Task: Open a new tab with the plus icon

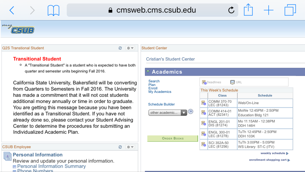Action: [269, 10]
